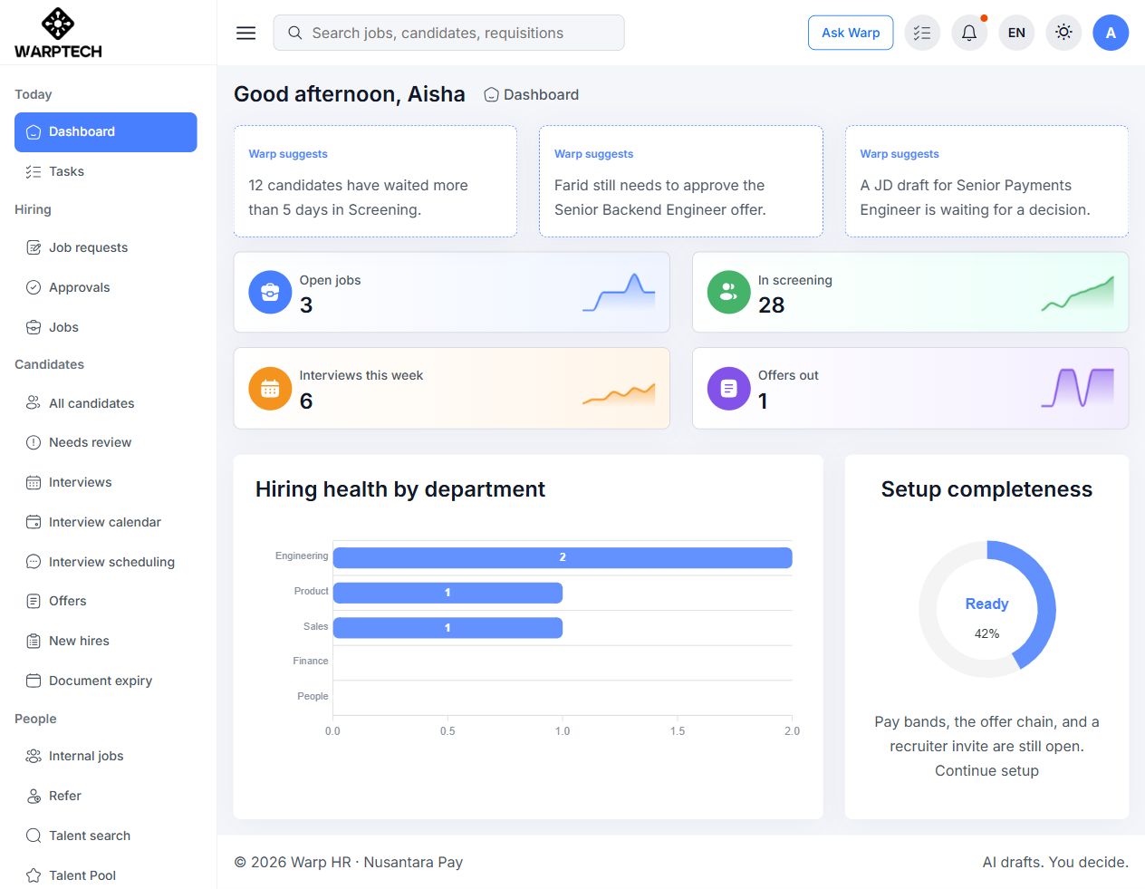This screenshot has width=1145, height=889.
Task: Click the Product bar in chart
Action: [447, 593]
